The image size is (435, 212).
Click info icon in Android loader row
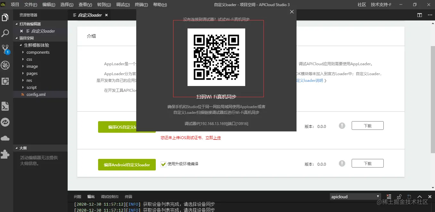(x=342, y=163)
